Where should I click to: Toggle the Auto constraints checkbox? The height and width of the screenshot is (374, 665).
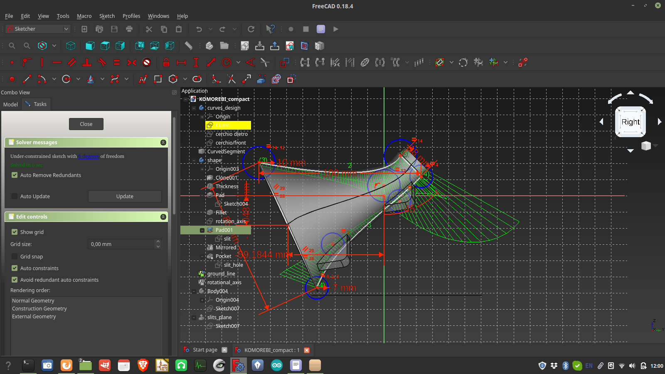[15, 268]
